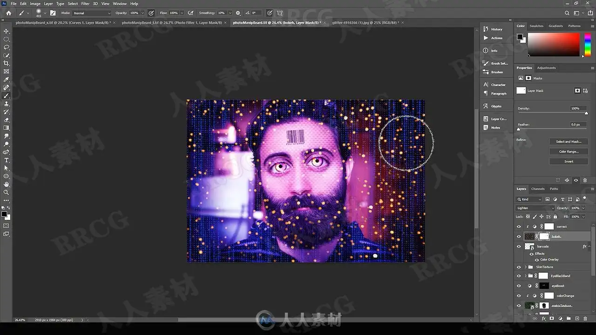Select the Lasso tool
The height and width of the screenshot is (335, 596).
pyautogui.click(x=7, y=47)
